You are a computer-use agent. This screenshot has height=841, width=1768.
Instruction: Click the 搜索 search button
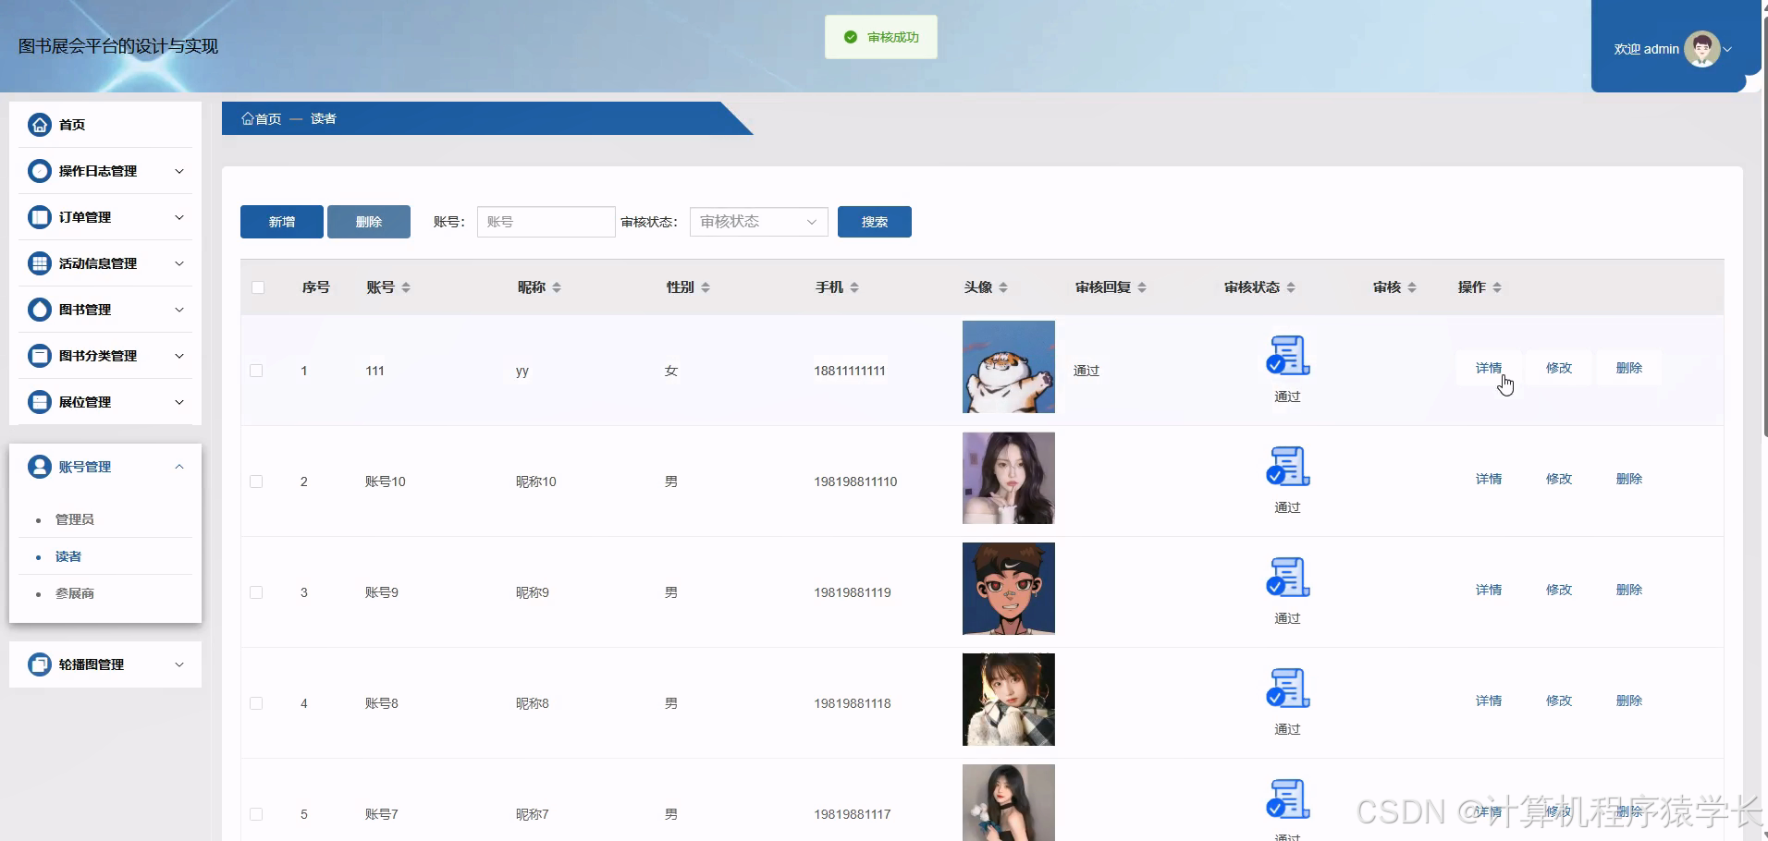(x=874, y=221)
